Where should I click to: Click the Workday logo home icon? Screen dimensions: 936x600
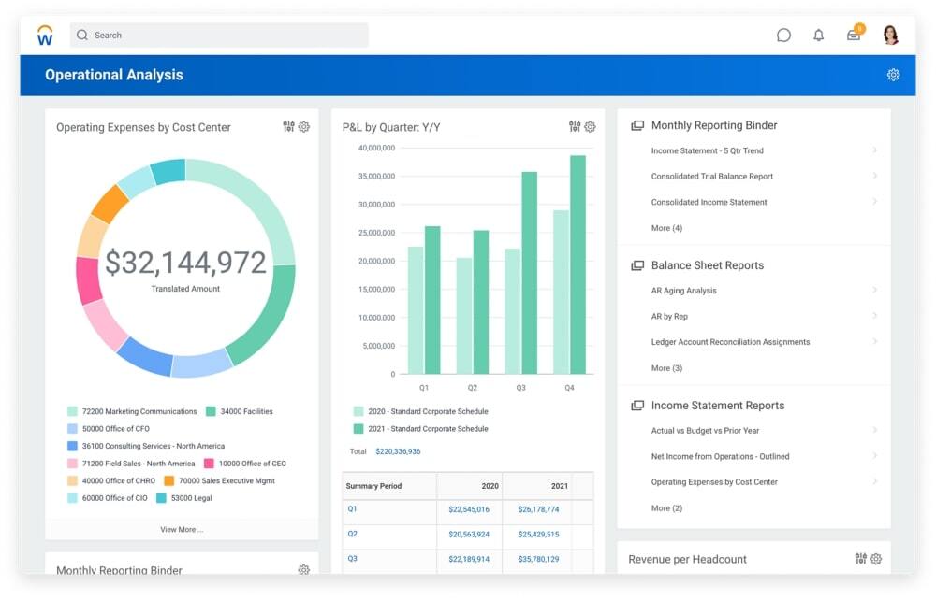pyautogui.click(x=45, y=36)
